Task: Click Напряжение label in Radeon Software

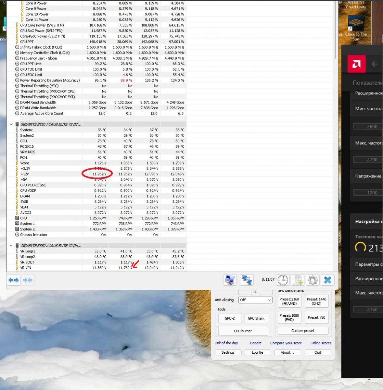Action: point(368,176)
